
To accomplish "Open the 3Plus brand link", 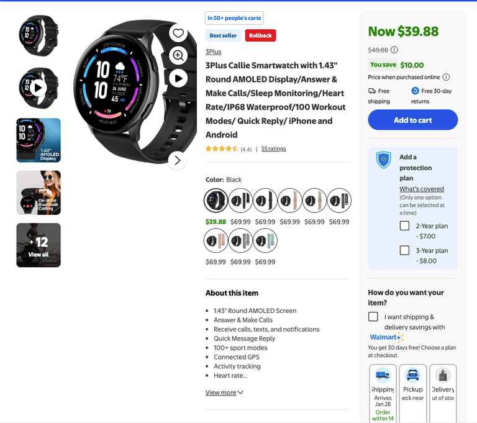I will [x=213, y=52].
